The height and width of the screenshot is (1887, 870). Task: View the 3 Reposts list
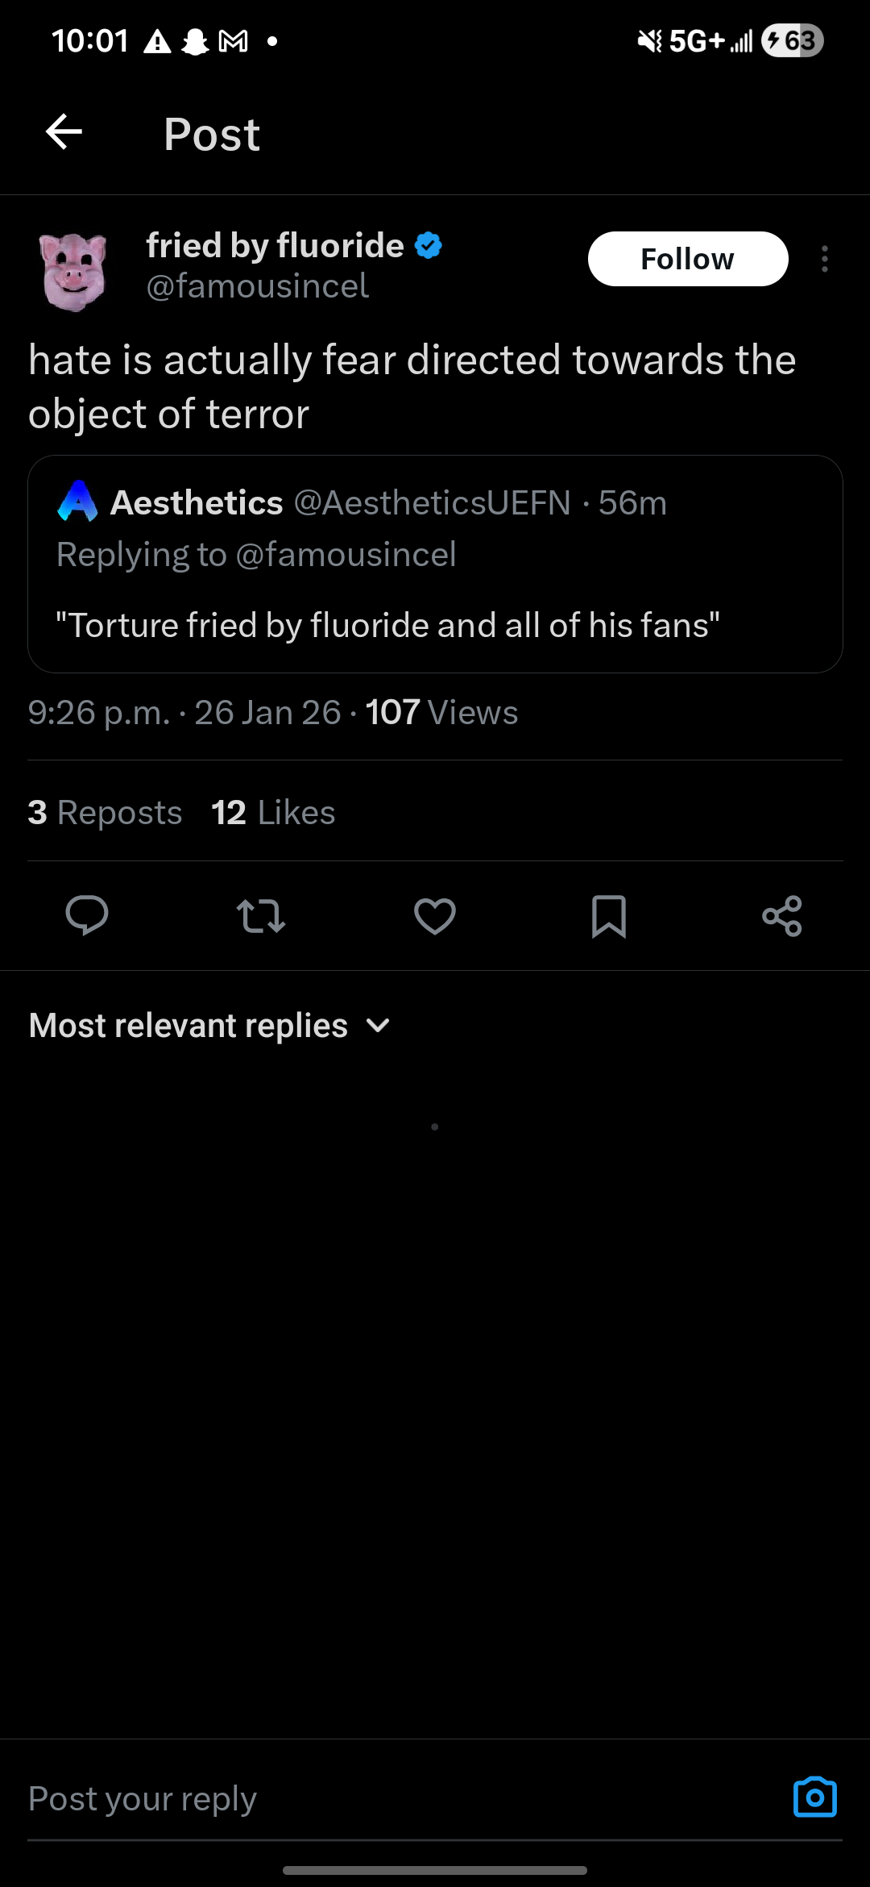[105, 812]
